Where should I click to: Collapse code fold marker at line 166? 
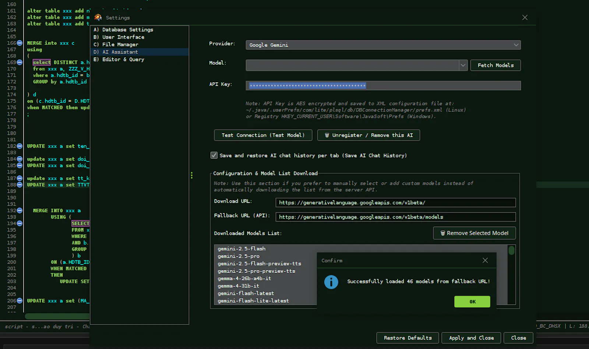coord(20,43)
